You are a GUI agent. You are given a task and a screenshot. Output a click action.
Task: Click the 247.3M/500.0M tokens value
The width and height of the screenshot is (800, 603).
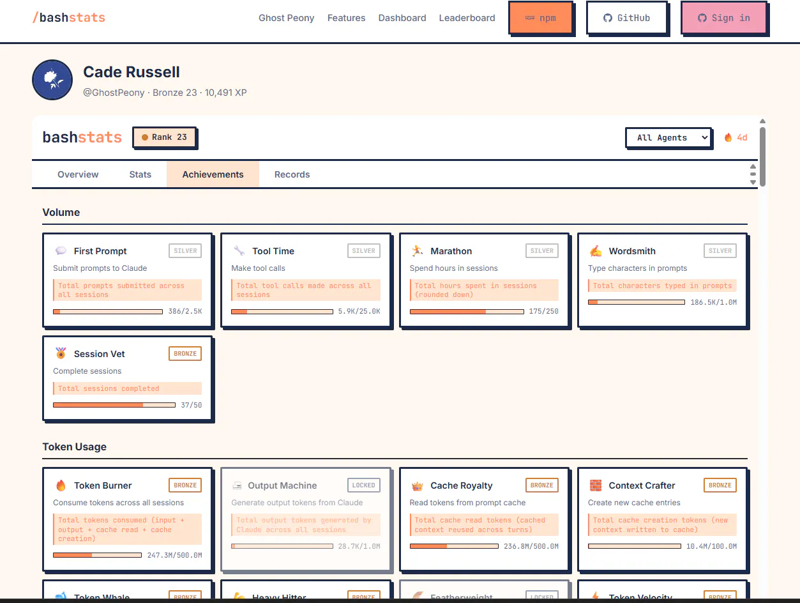(174, 555)
